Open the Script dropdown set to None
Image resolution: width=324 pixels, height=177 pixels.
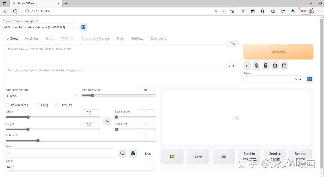(81, 167)
